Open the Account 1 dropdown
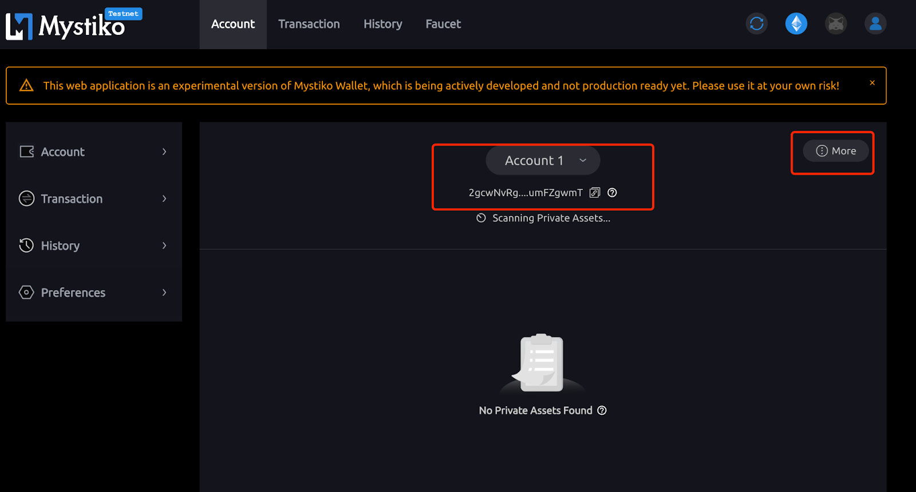The height and width of the screenshot is (492, 916). tap(543, 161)
